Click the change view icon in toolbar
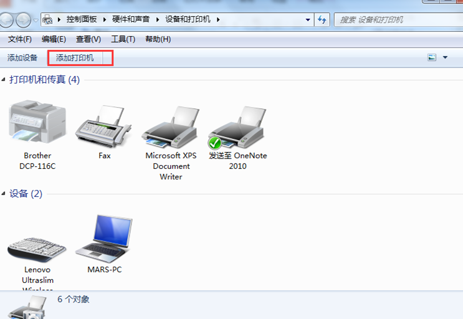Screen dimensions: 463x319 pos(432,57)
